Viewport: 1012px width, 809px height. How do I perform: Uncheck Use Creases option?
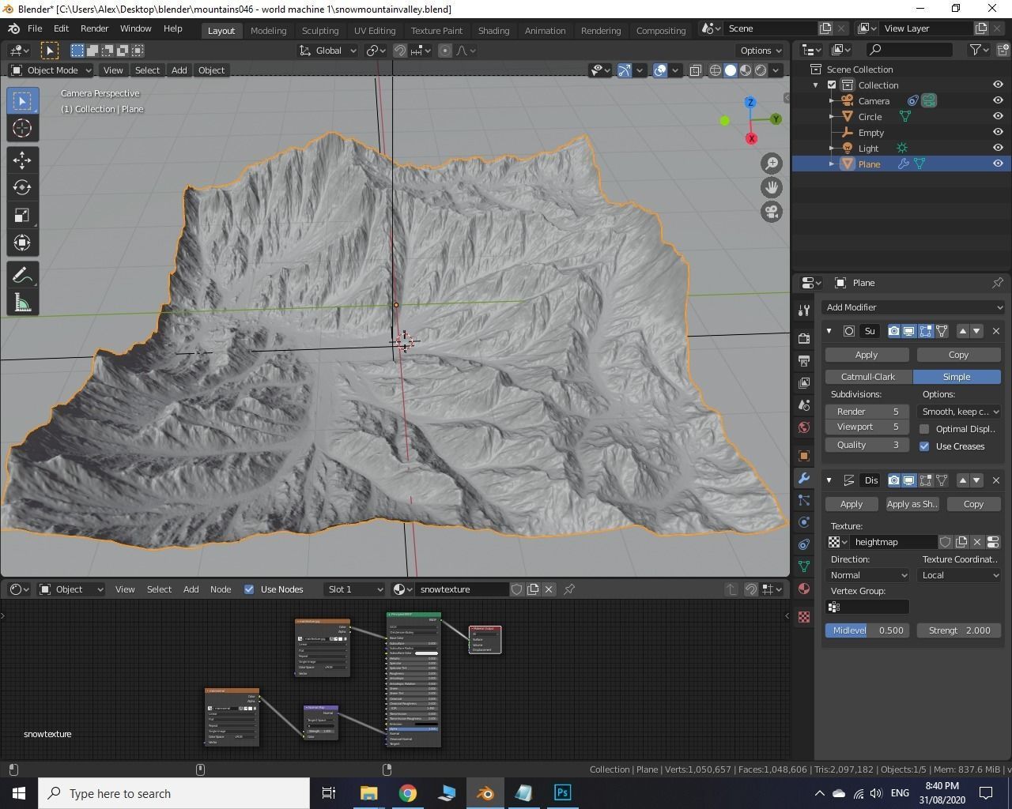point(924,446)
